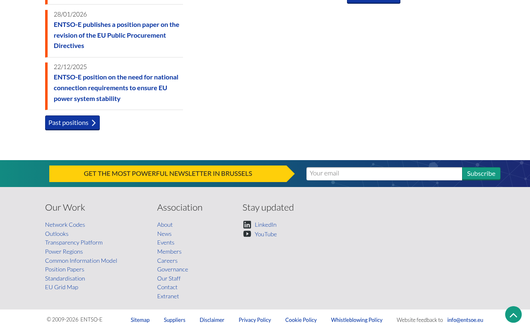Open the Events link
Screen dimensions: 530x331
166,242
